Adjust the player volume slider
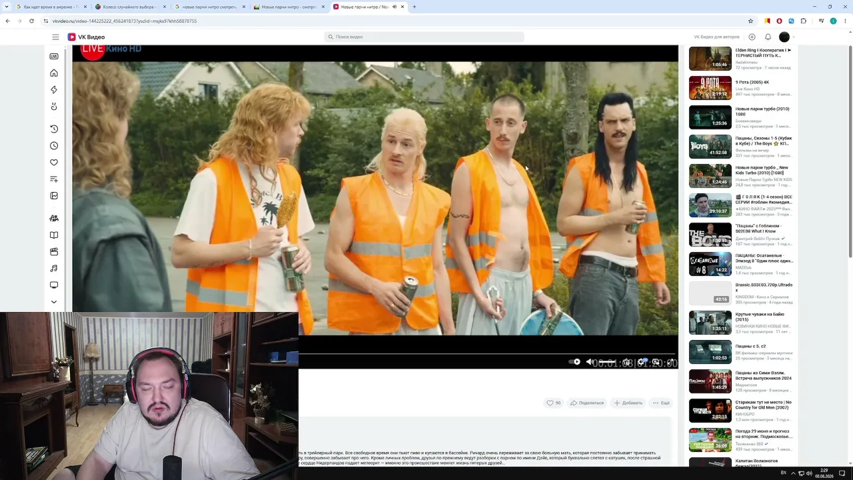The height and width of the screenshot is (480, 853). click(x=607, y=362)
